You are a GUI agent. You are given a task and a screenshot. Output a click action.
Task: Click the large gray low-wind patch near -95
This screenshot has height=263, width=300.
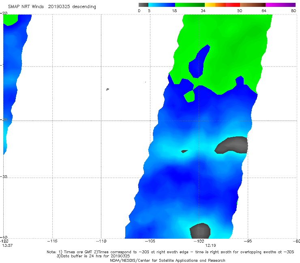pyautogui.click(x=232, y=145)
